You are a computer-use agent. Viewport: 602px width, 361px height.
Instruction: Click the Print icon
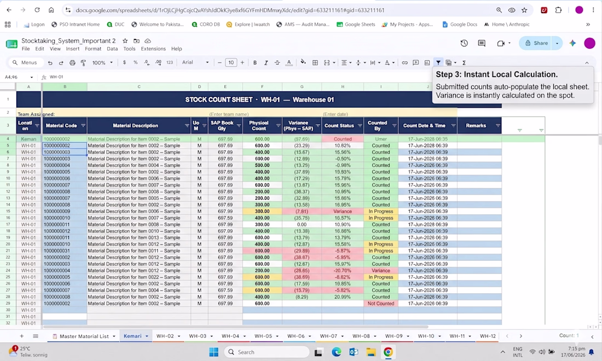pos(72,62)
